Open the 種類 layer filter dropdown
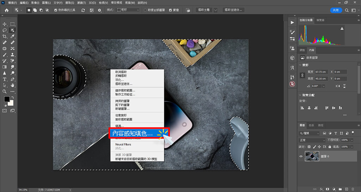This screenshot has width=361, height=192. (x=310, y=133)
